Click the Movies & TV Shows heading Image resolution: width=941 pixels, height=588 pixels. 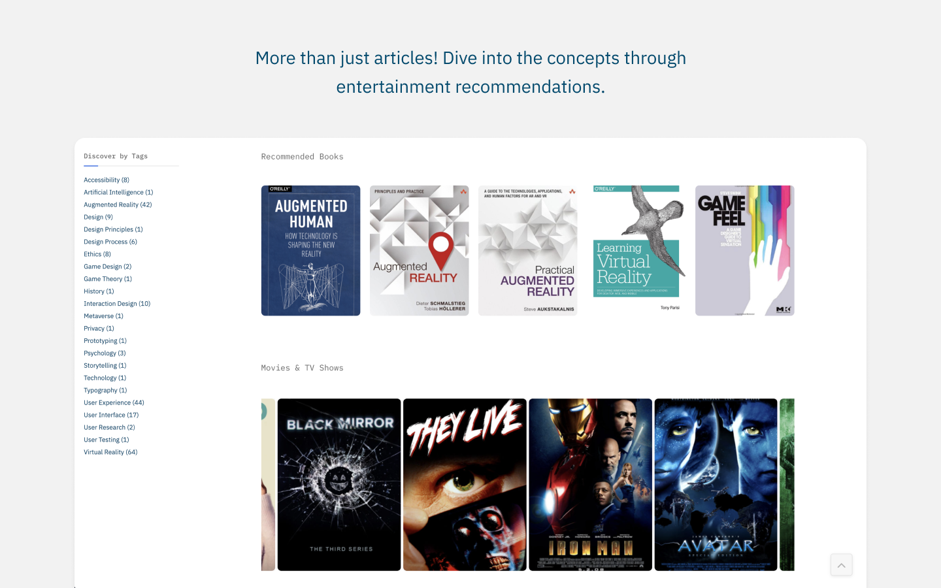(303, 368)
